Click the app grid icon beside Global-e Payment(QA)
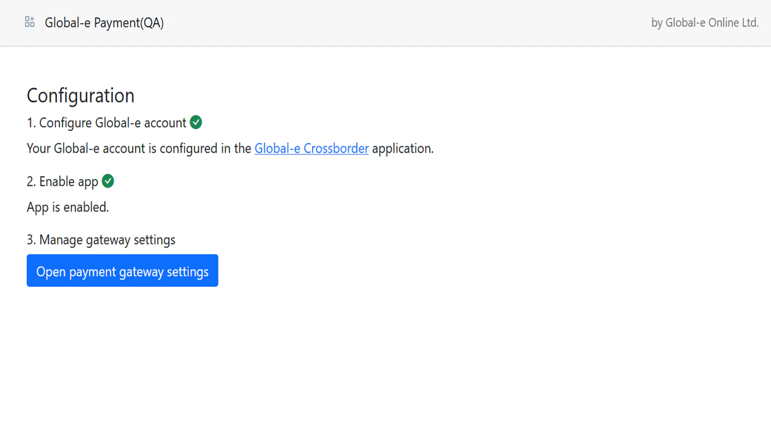Screen dimensions: 771x434 pos(30,22)
